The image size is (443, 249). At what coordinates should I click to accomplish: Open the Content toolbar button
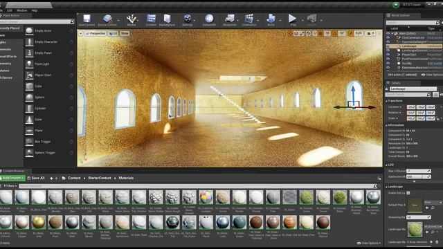pos(151,20)
